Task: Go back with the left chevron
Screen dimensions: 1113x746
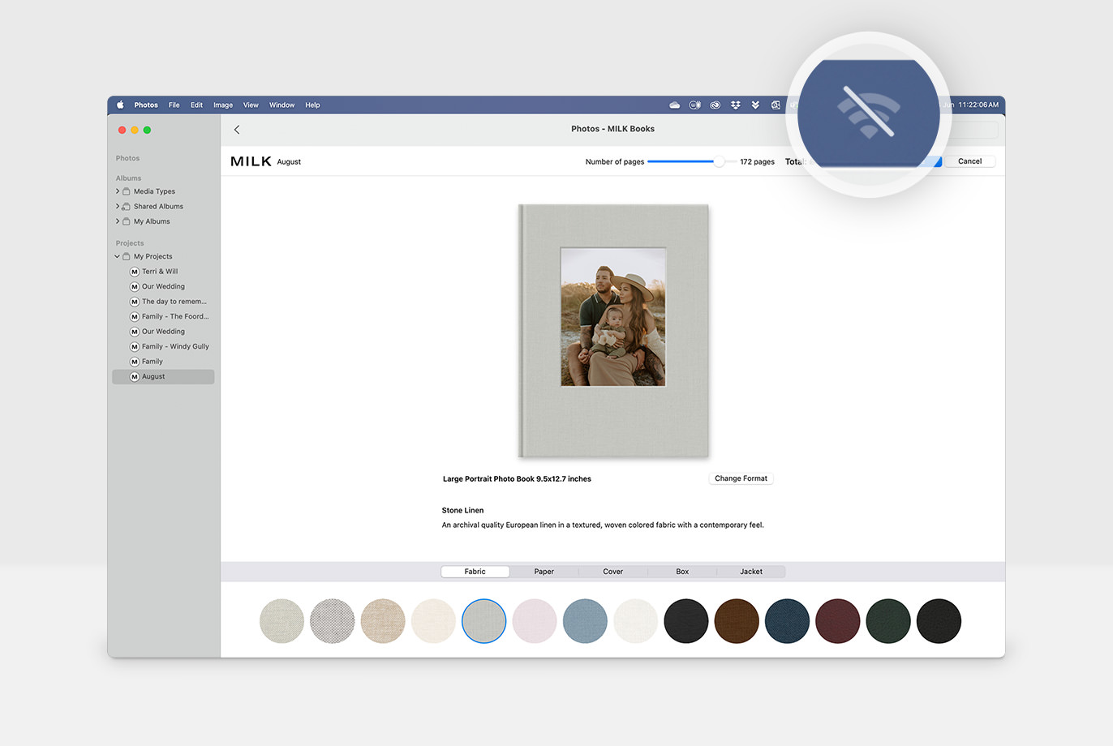Action: point(237,130)
